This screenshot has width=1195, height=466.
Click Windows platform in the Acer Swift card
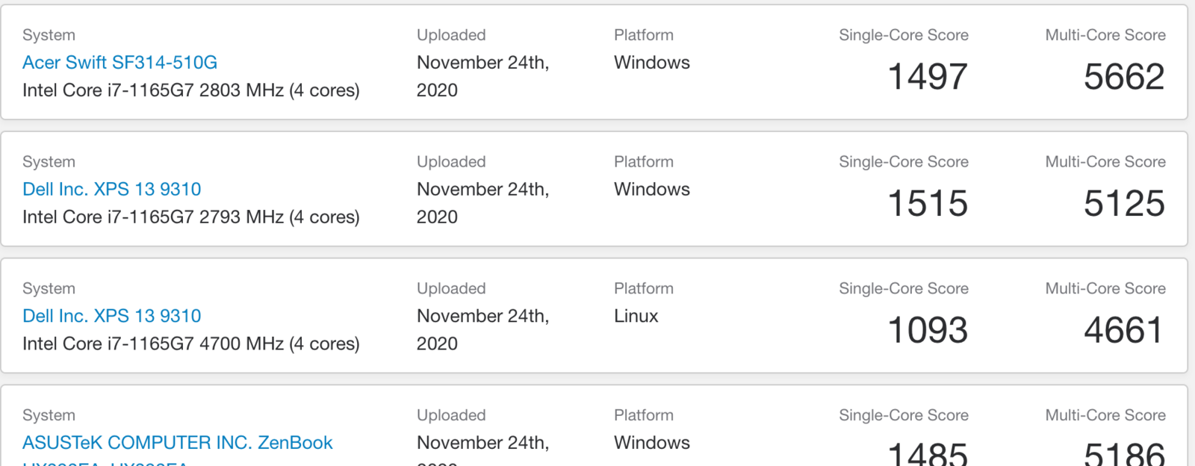coord(652,63)
